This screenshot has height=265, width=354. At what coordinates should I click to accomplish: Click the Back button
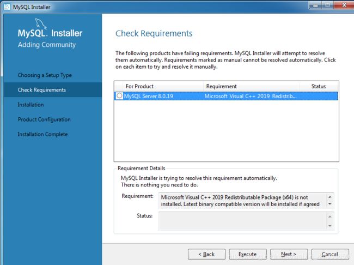(206, 255)
